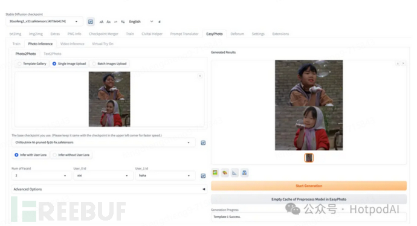Open the Num of Faceid dropdown
The height and width of the screenshot is (226, 417).
point(41,175)
